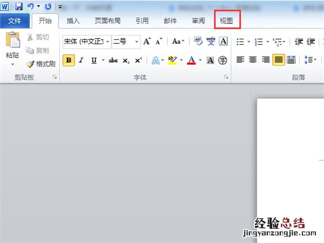Open the 引用 (References) tab
Viewport: 324px width, 243px height.
point(142,21)
